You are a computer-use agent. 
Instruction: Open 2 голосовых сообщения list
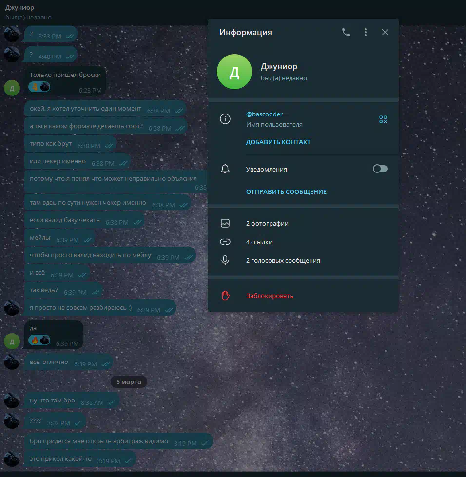pos(303,260)
